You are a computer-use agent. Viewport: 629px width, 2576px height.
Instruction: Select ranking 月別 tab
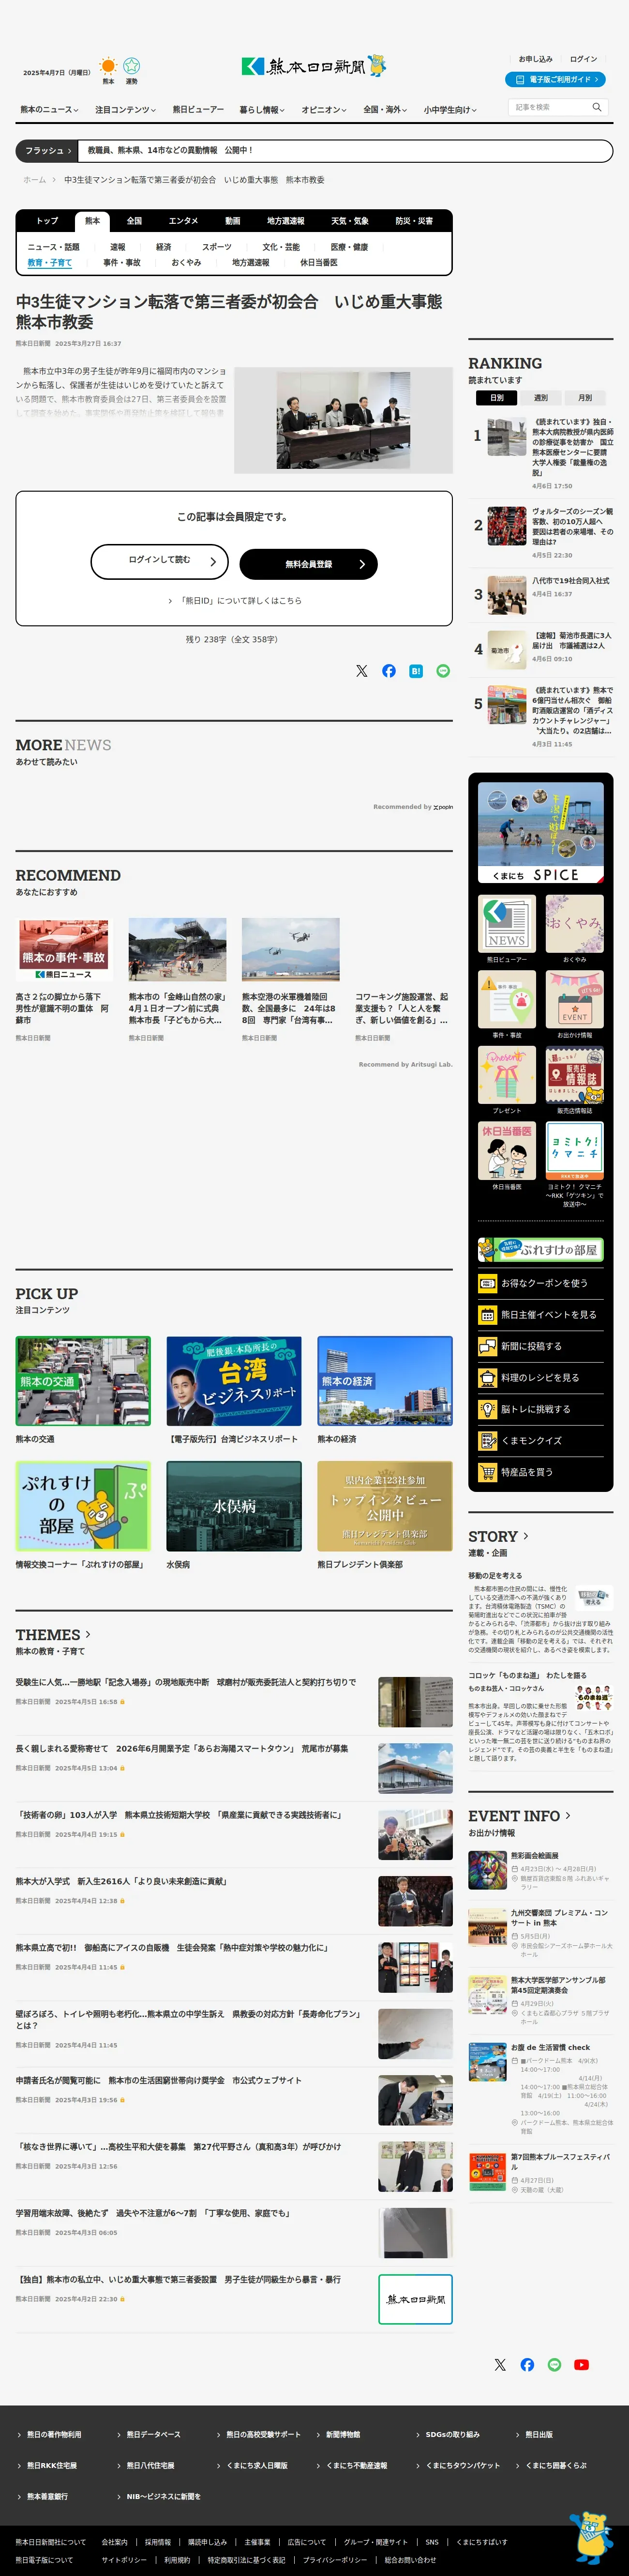click(584, 398)
